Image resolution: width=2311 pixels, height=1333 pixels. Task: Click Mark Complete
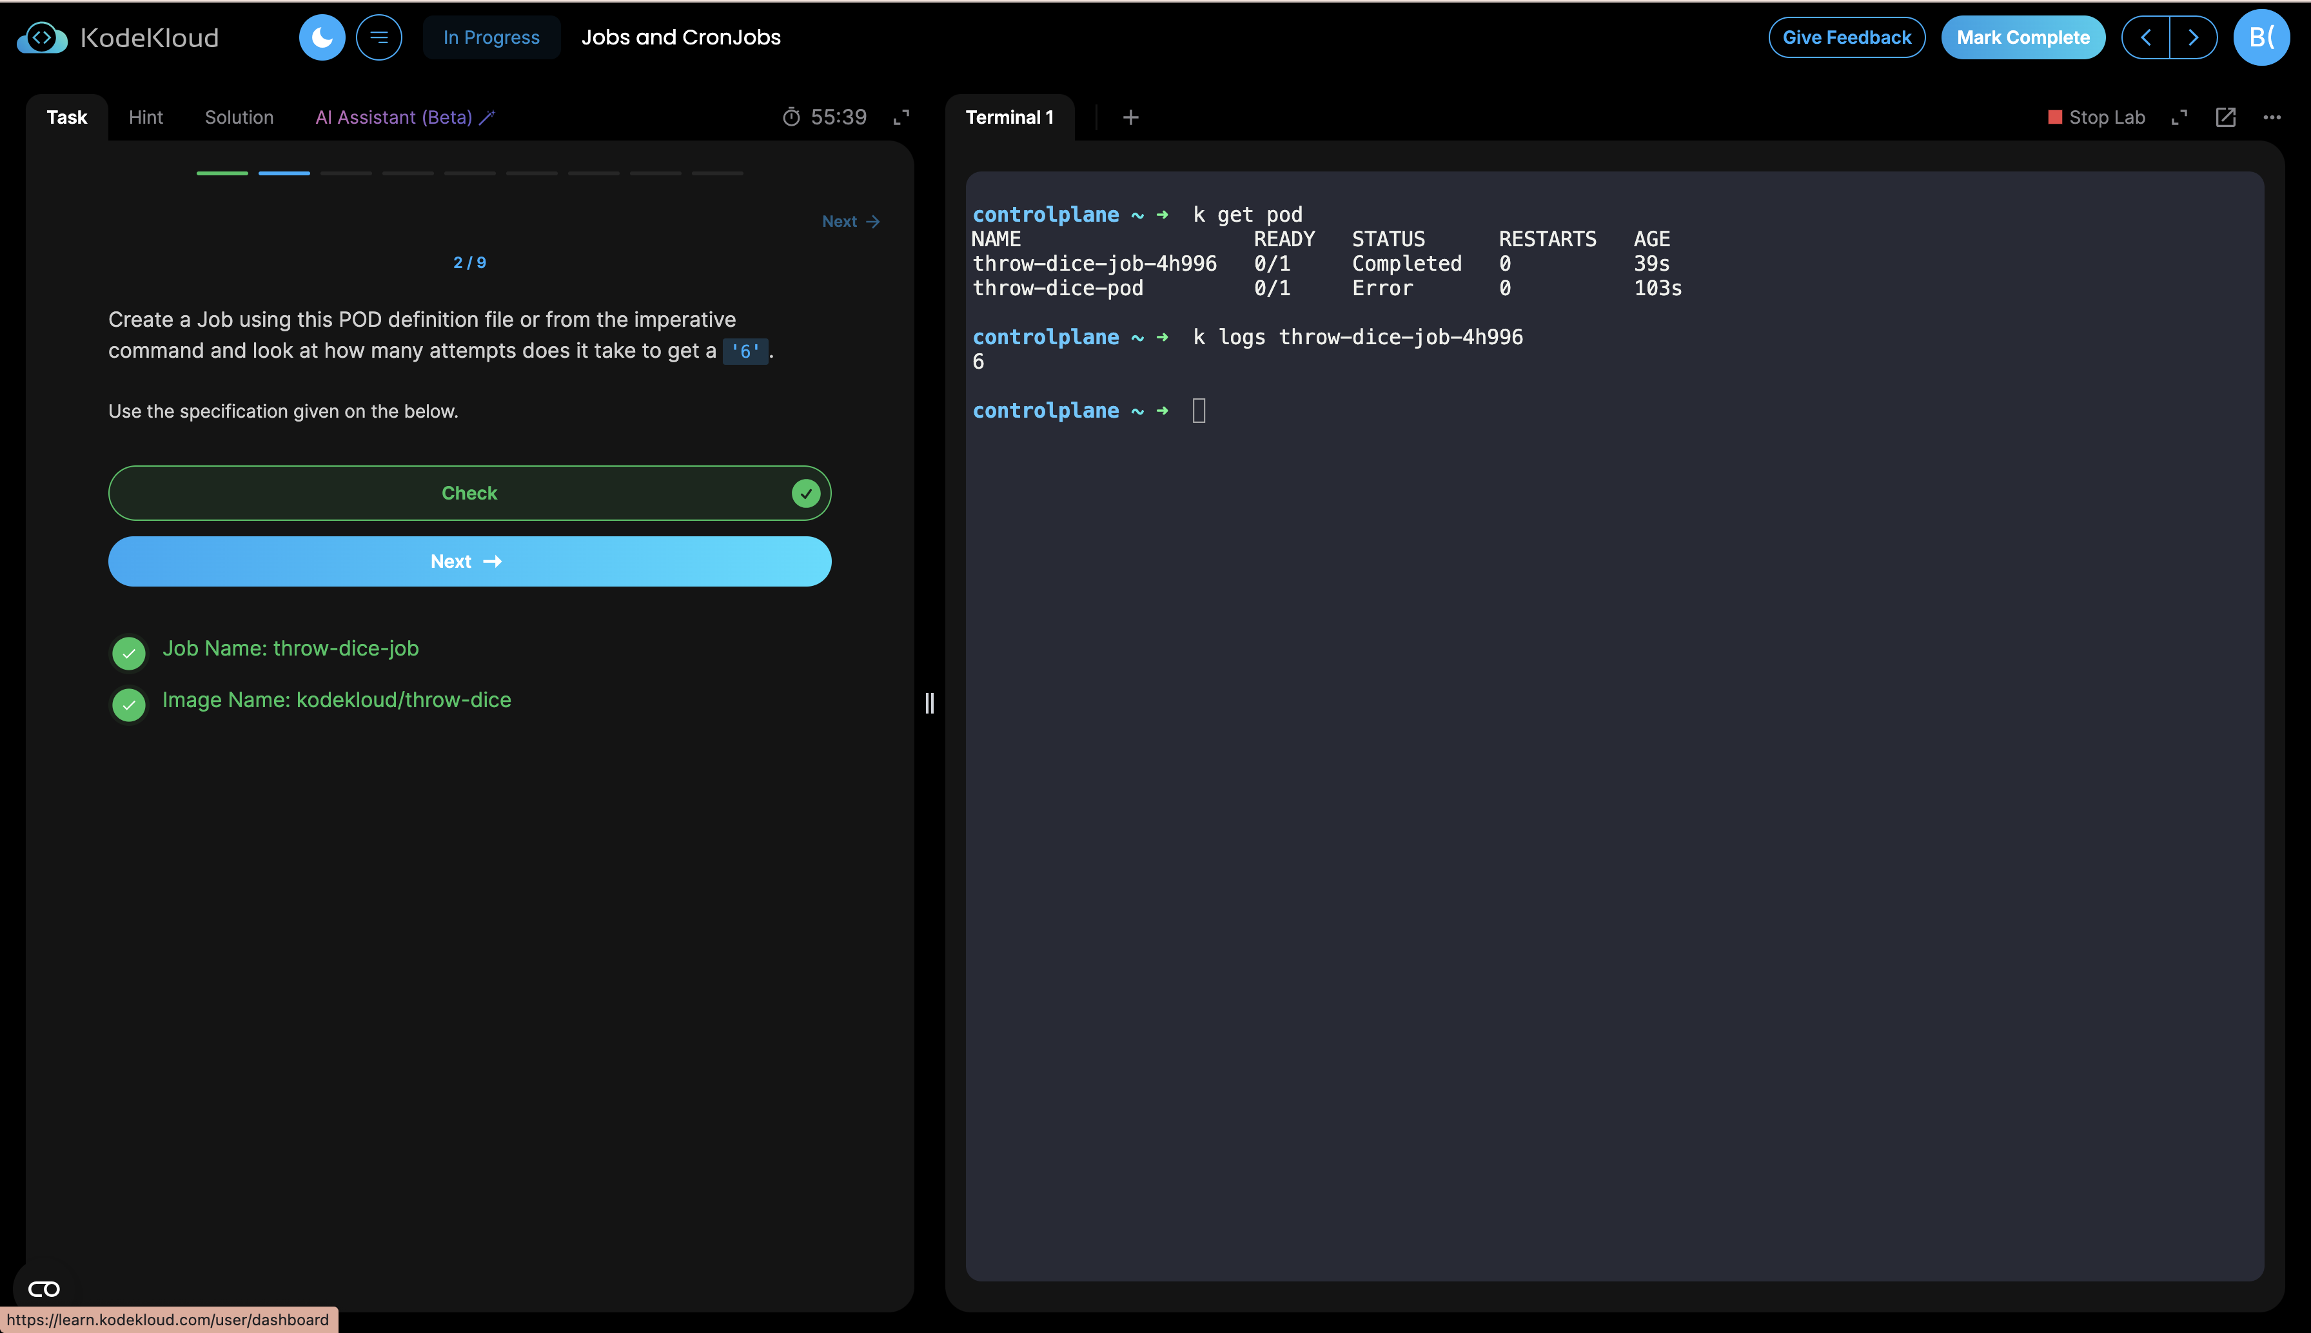pyautogui.click(x=2023, y=37)
